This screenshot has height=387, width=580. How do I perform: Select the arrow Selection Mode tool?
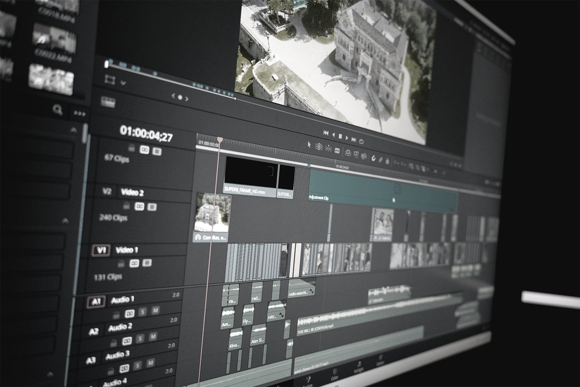coord(309,145)
